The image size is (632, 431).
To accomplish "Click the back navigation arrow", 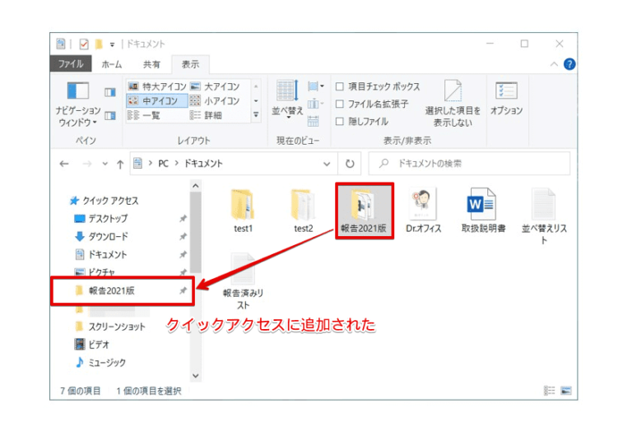I will pos(64,164).
